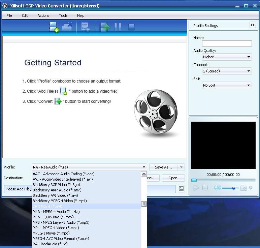Click the preview seek progress bar

(223, 180)
